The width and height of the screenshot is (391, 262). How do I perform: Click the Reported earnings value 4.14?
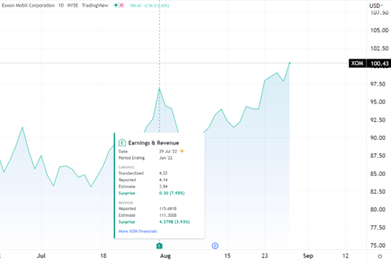pyautogui.click(x=163, y=180)
